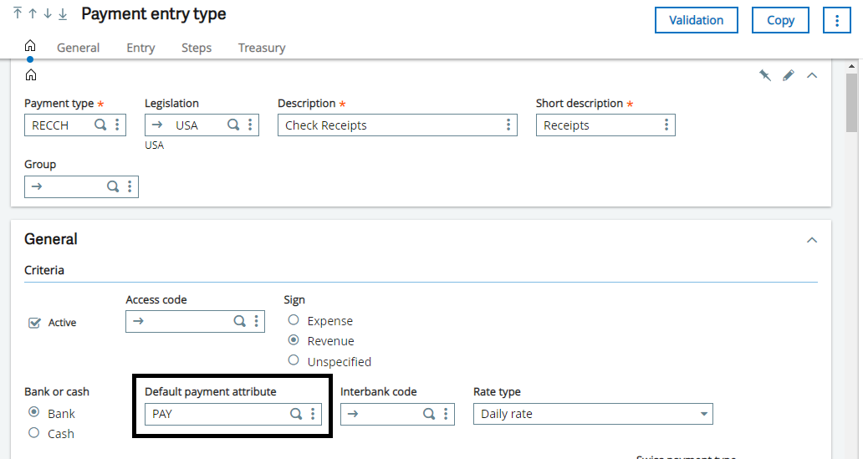Select Cash radio button
Viewport: 863px width, 459px height.
pos(34,432)
